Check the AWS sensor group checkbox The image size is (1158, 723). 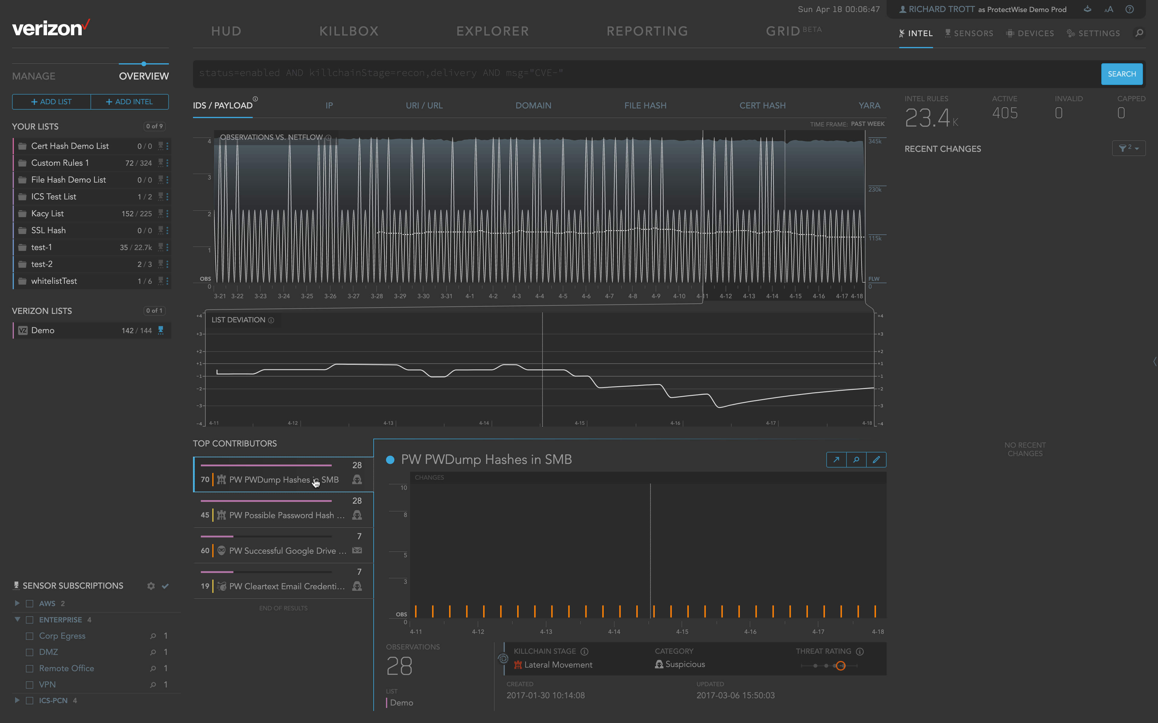coord(30,603)
